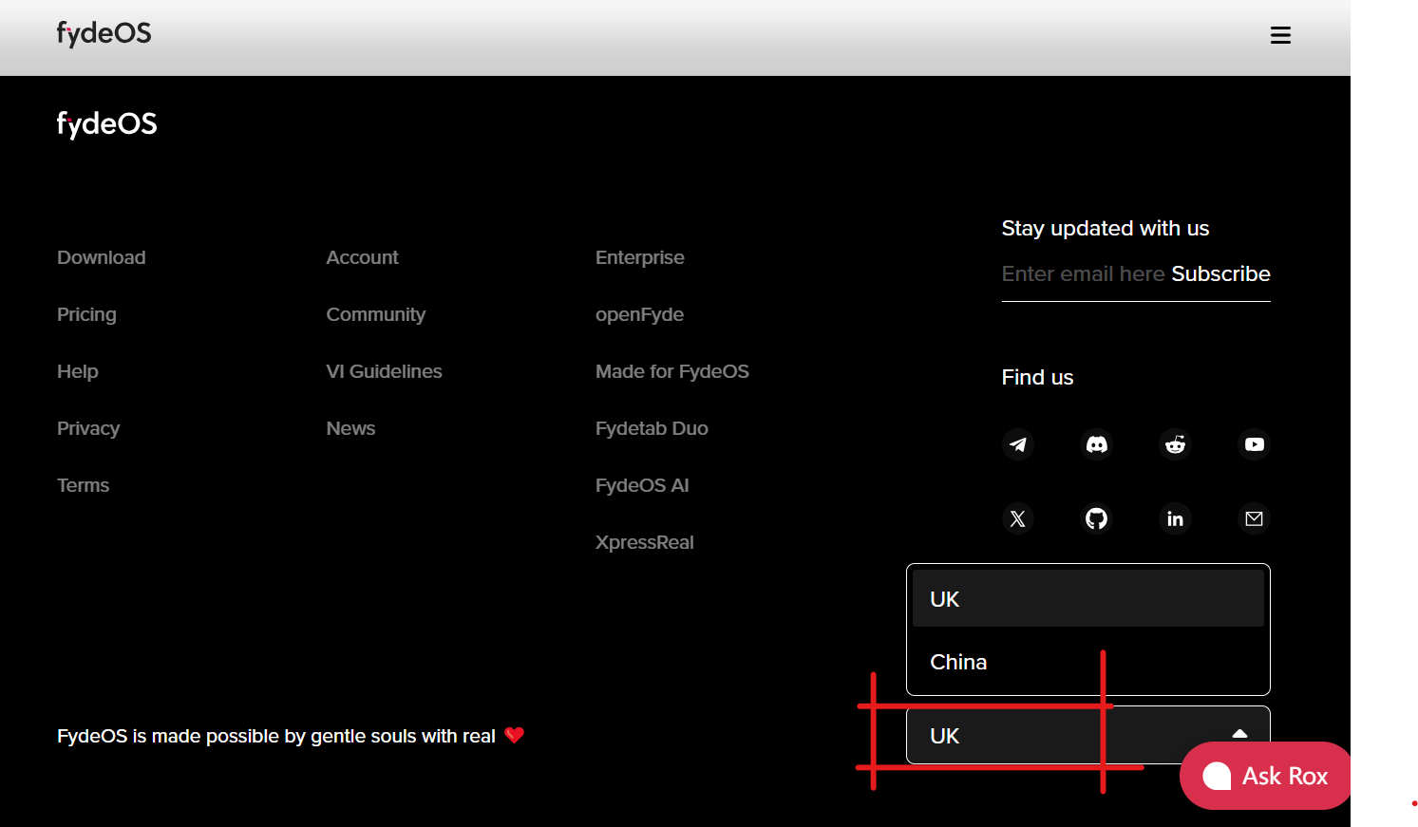
Task: Open the hamburger menu in header
Action: 1280,35
